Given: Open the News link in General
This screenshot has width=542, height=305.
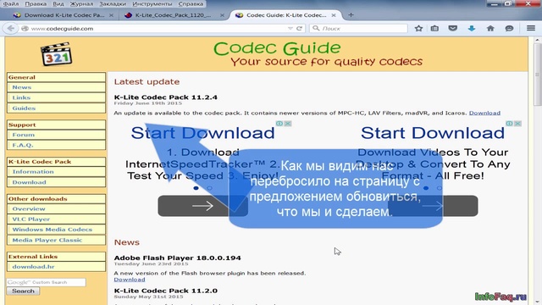Looking at the screenshot, I should (22, 87).
